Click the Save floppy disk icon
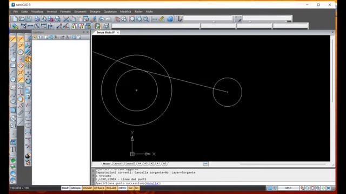The width and height of the screenshot is (346, 194). [x=29, y=19]
